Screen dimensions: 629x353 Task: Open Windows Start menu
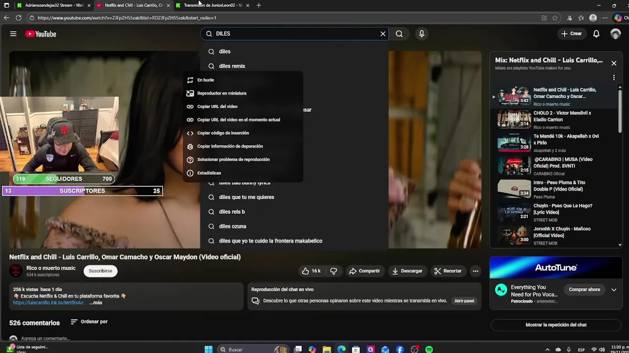[208, 349]
